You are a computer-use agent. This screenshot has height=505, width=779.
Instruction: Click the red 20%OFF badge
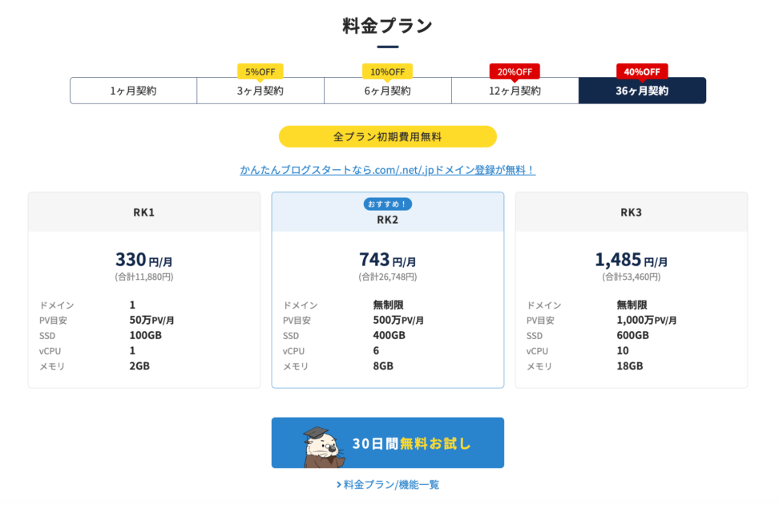(x=515, y=71)
